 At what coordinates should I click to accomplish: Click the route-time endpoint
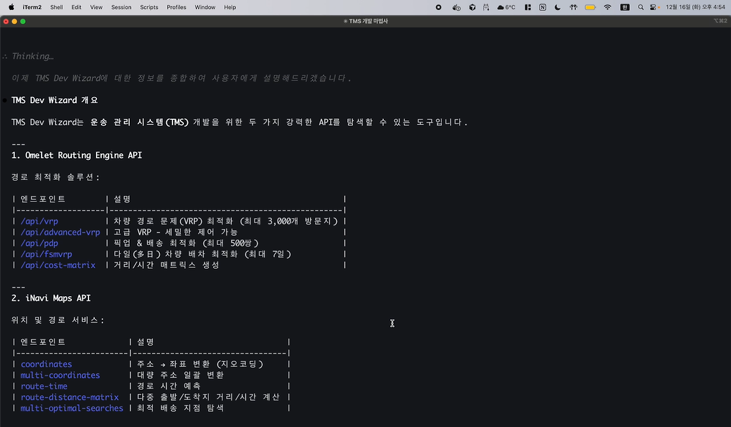click(x=44, y=386)
